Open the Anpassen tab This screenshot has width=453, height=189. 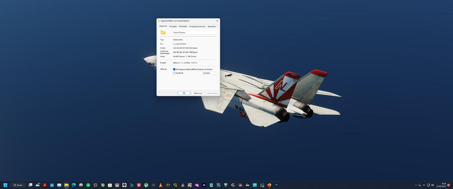(212, 26)
